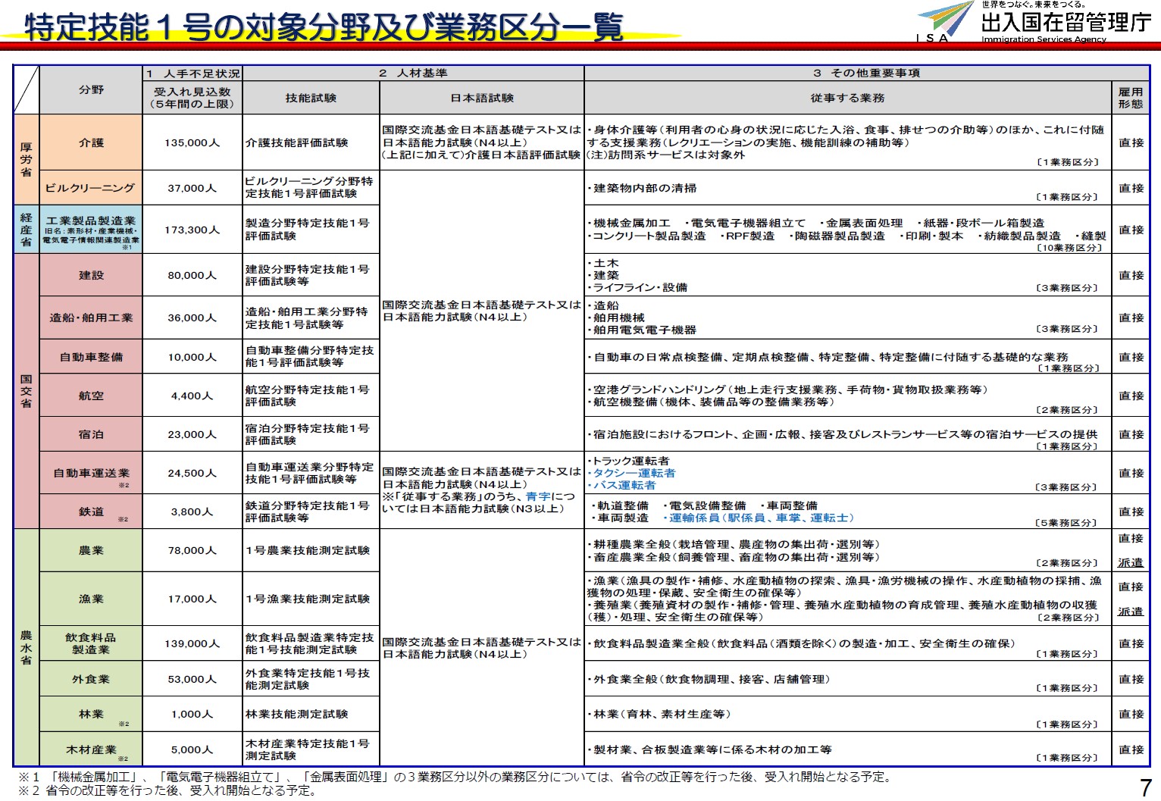
Task: Click the 80,000人 value
Action: pos(192,275)
